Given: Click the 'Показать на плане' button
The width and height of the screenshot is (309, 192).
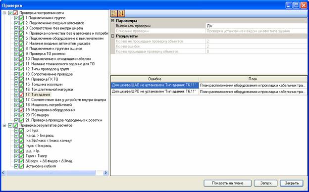Looking at the screenshot, I should [x=228, y=183].
